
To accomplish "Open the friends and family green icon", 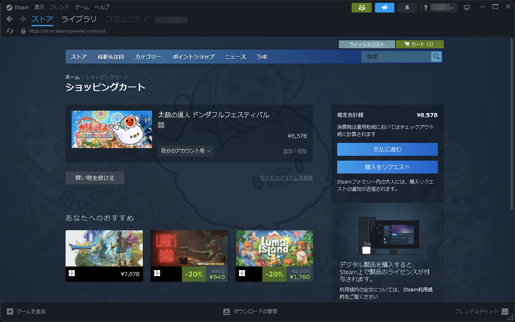I will tap(361, 7).
